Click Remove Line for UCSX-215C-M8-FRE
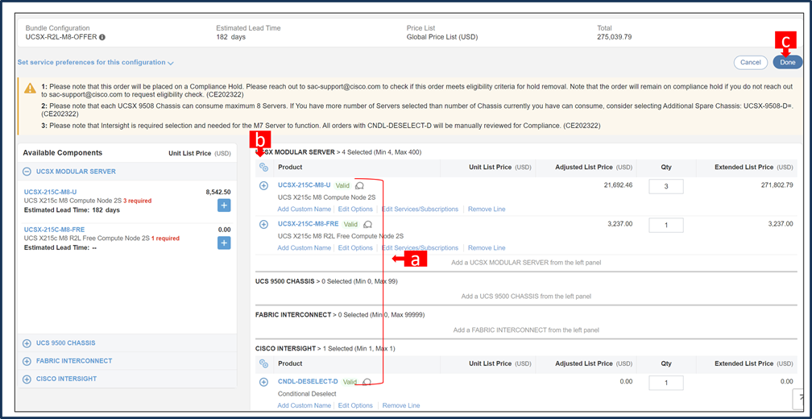Image resolution: width=812 pixels, height=419 pixels. [487, 248]
